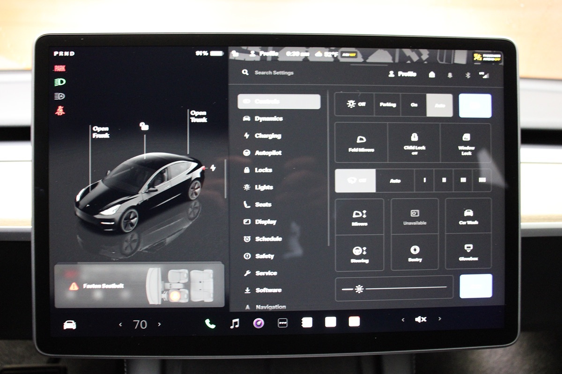This screenshot has height=374, width=562.
Task: Toggle Child Lock off
Action: (414, 143)
